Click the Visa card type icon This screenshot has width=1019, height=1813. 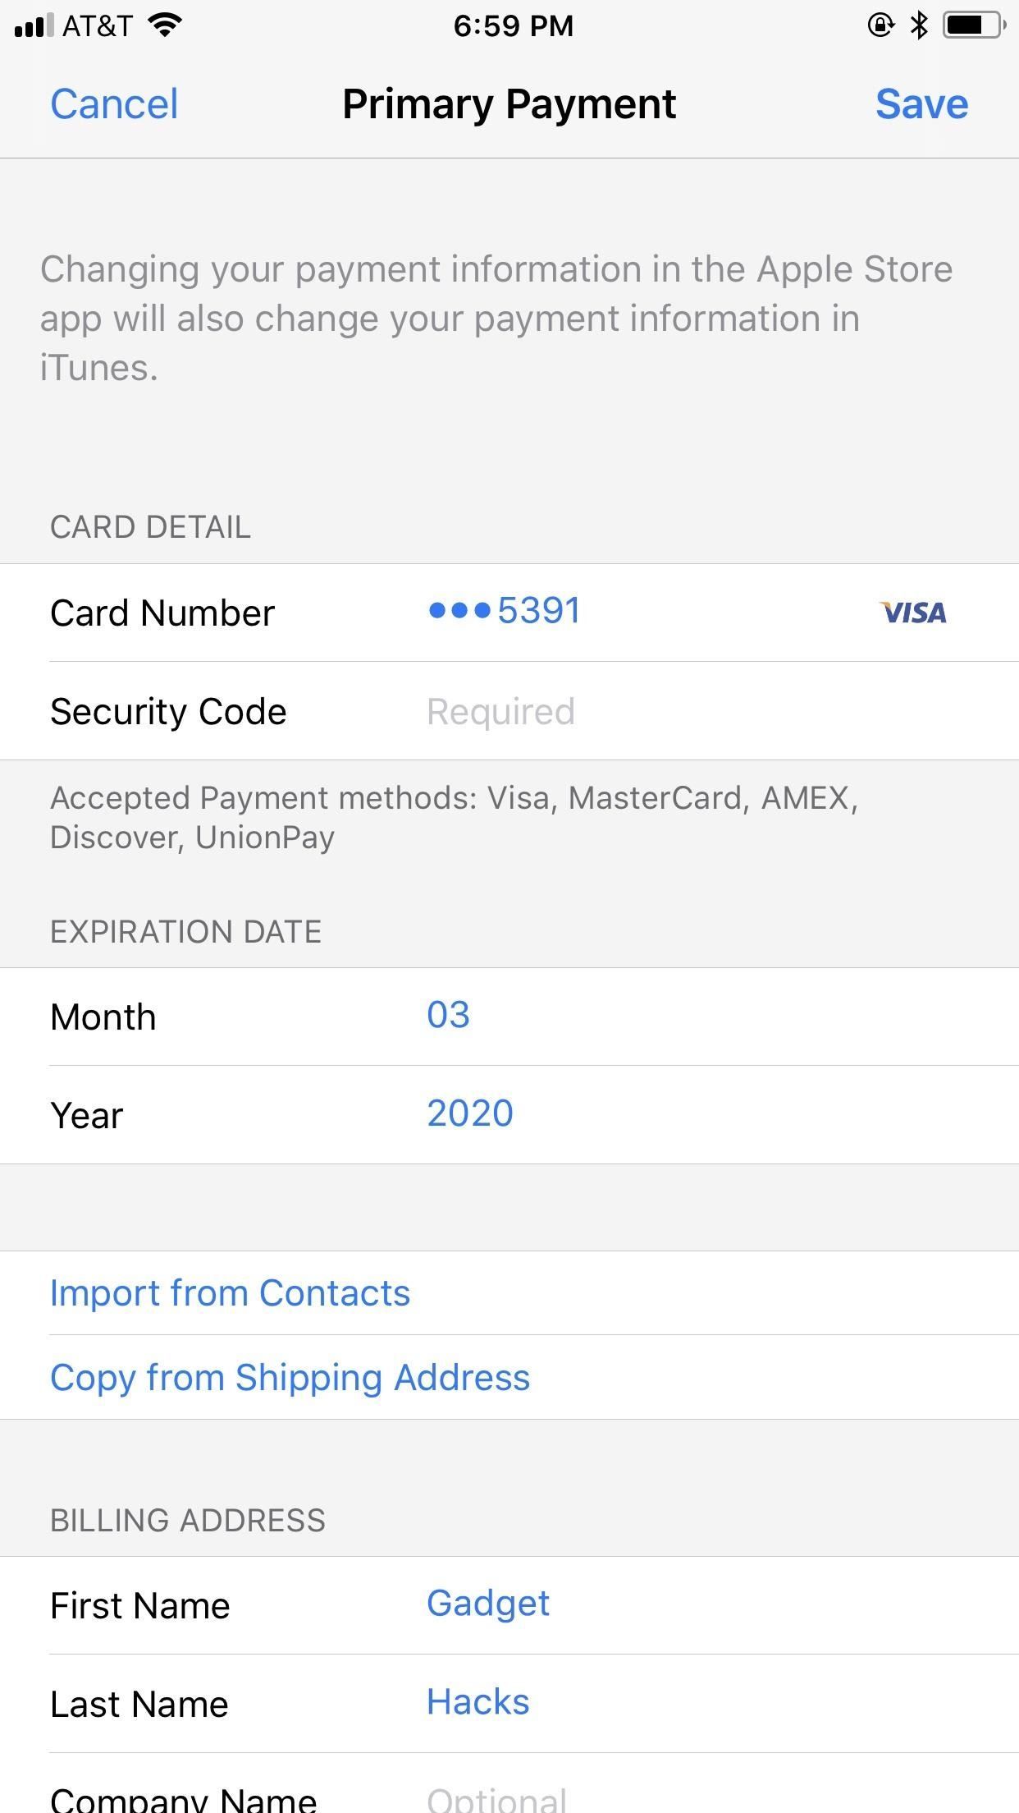click(x=913, y=613)
